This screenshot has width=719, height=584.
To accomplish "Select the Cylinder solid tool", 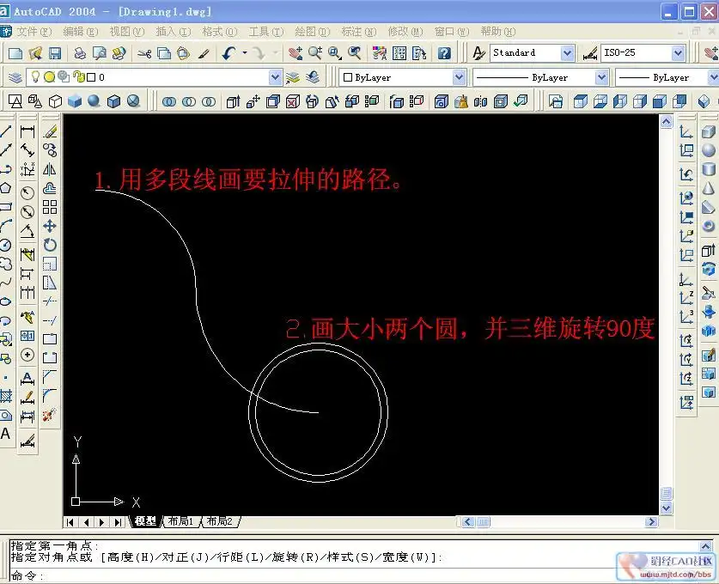I will click(x=709, y=169).
